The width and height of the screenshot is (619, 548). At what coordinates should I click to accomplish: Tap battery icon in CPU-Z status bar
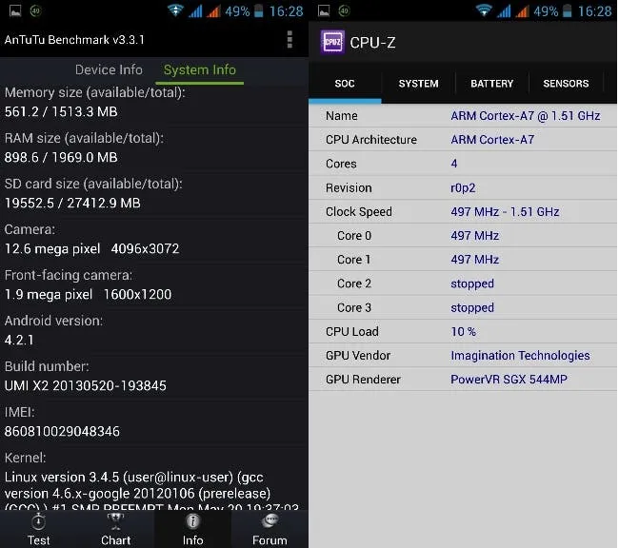point(567,10)
